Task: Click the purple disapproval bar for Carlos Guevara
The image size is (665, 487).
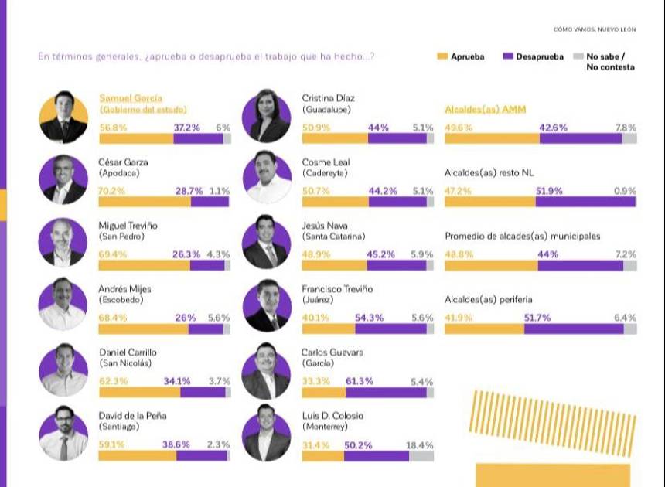Action: [x=386, y=392]
